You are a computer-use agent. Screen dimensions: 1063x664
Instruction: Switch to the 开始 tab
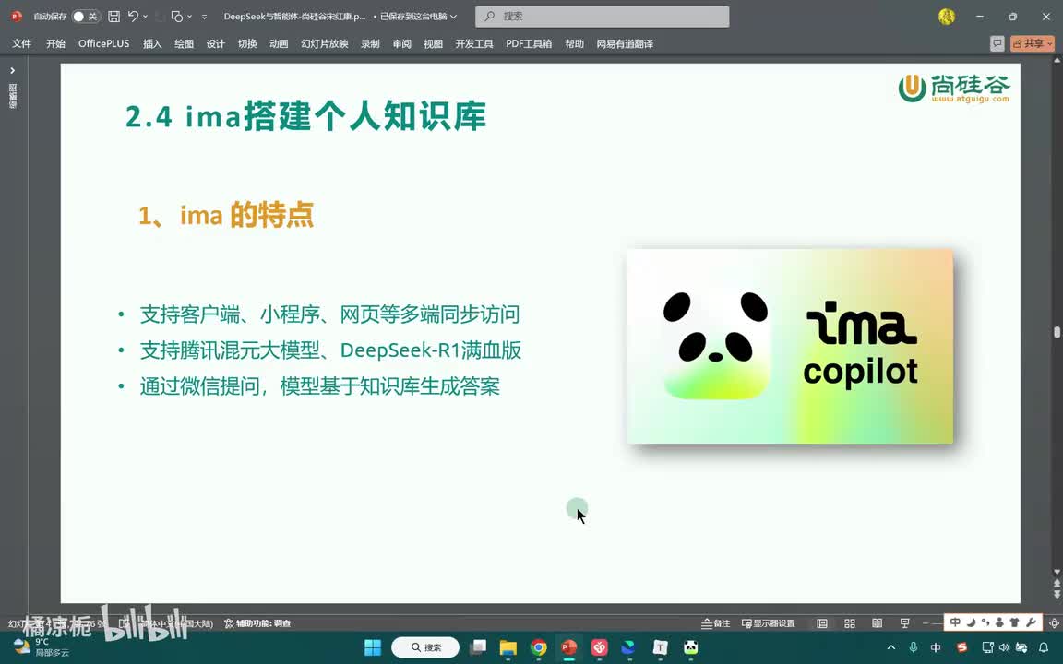[55, 43]
